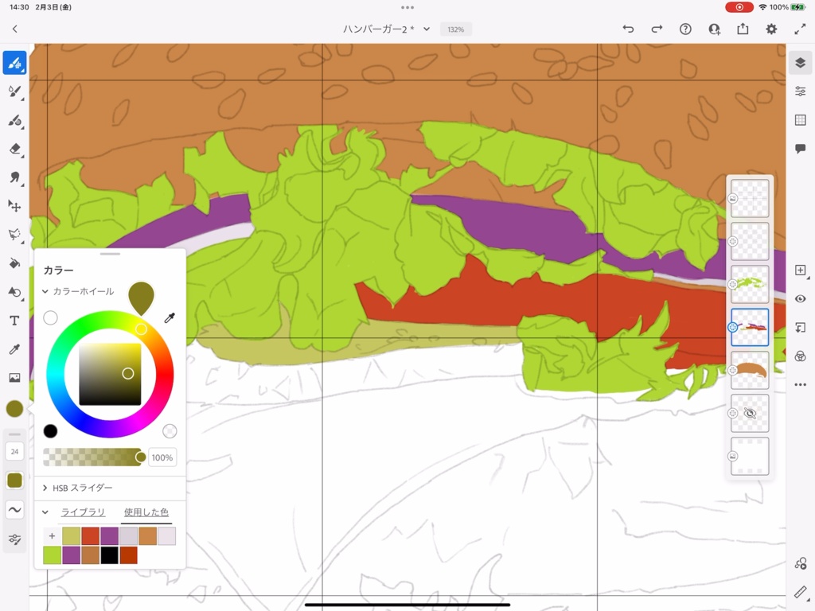The height and width of the screenshot is (611, 815).
Task: Pick color with eyedropper in color panel
Action: (x=170, y=318)
